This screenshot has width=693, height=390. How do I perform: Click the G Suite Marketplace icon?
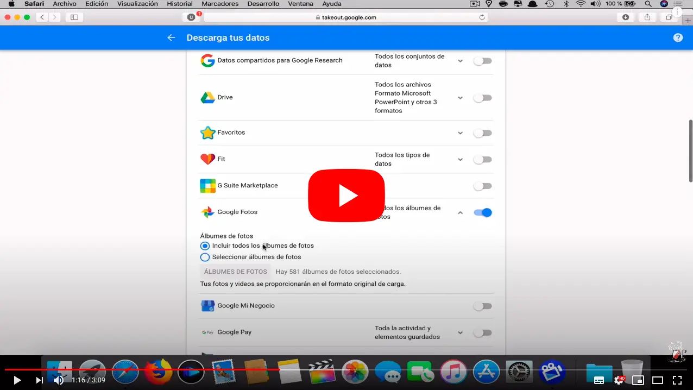tap(207, 186)
